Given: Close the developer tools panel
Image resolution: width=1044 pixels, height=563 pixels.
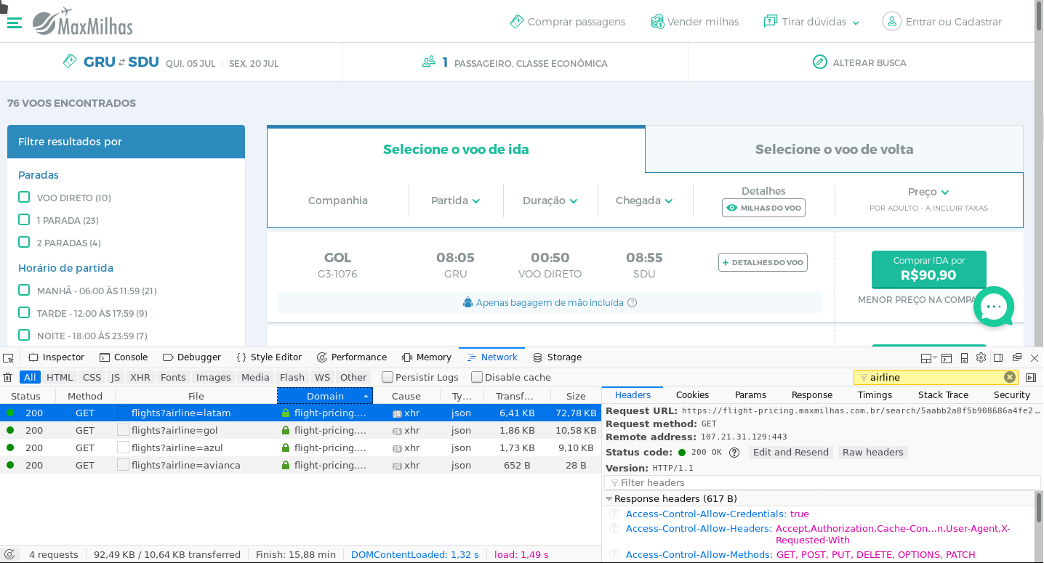Looking at the screenshot, I should [x=1035, y=357].
